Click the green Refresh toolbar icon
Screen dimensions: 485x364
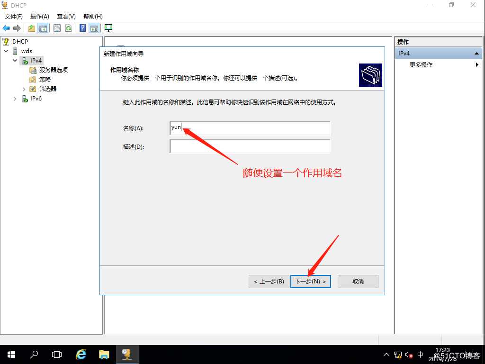click(x=68, y=28)
